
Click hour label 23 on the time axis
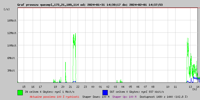[x=85, y=87]
